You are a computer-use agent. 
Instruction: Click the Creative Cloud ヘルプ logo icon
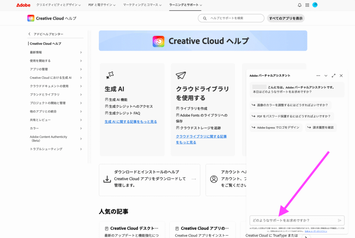coord(31,18)
